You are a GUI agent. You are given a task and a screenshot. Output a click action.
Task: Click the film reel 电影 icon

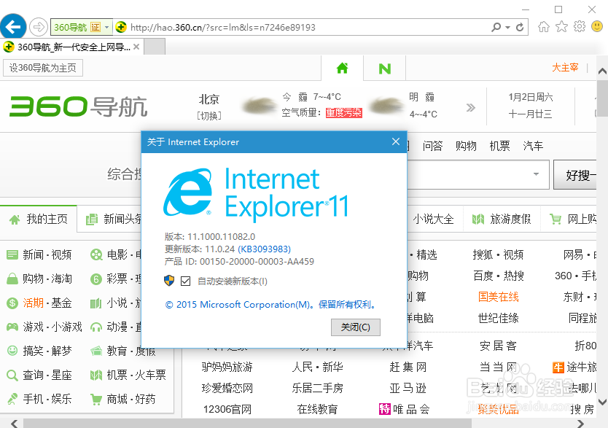(96, 254)
